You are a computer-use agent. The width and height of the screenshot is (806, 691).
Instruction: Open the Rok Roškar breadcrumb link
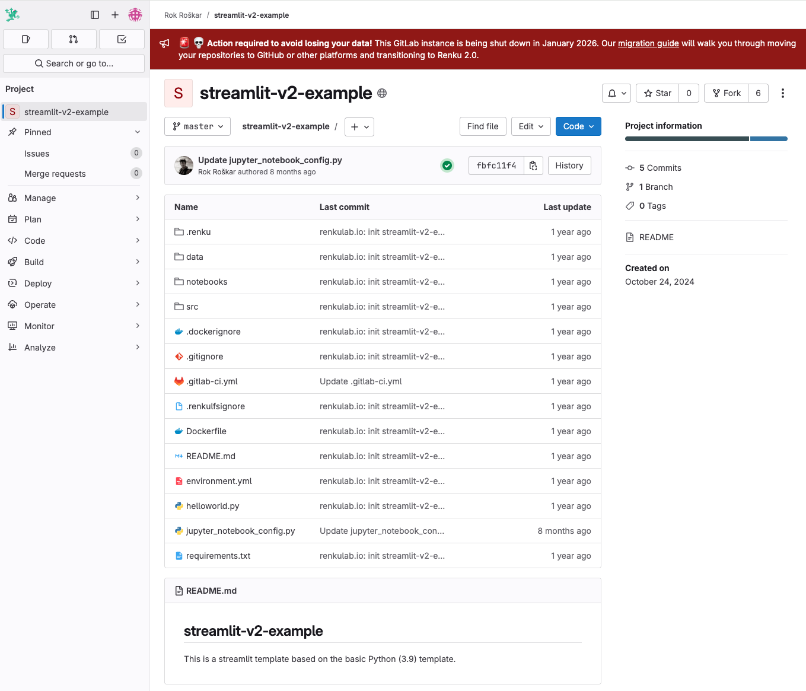tap(183, 15)
